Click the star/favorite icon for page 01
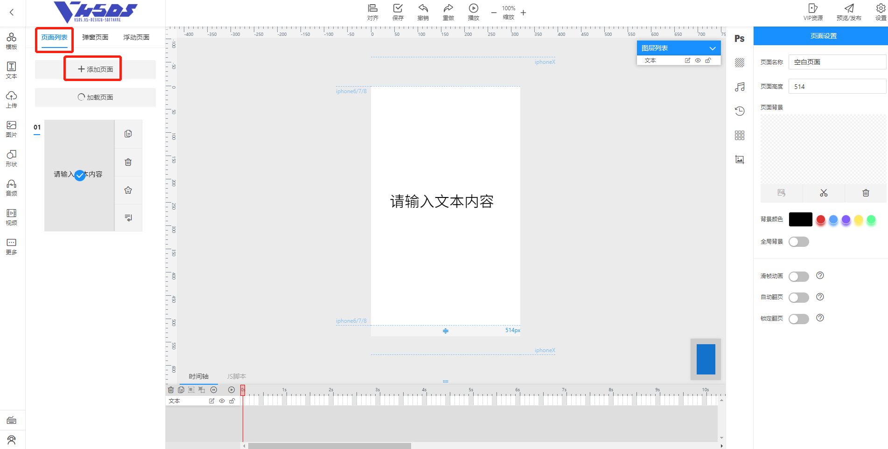The height and width of the screenshot is (449, 888). pos(128,190)
